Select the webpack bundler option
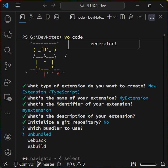 [x=37, y=140]
